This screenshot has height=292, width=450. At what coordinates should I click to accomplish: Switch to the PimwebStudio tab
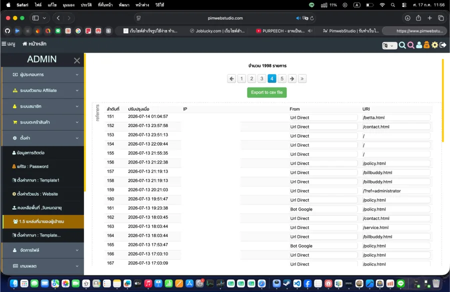(x=350, y=30)
